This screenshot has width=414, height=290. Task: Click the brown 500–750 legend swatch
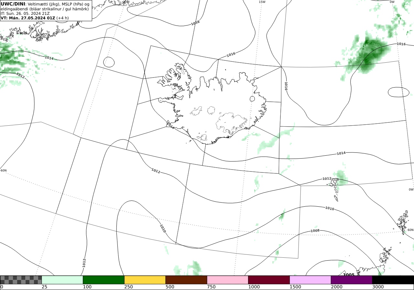[186, 280]
